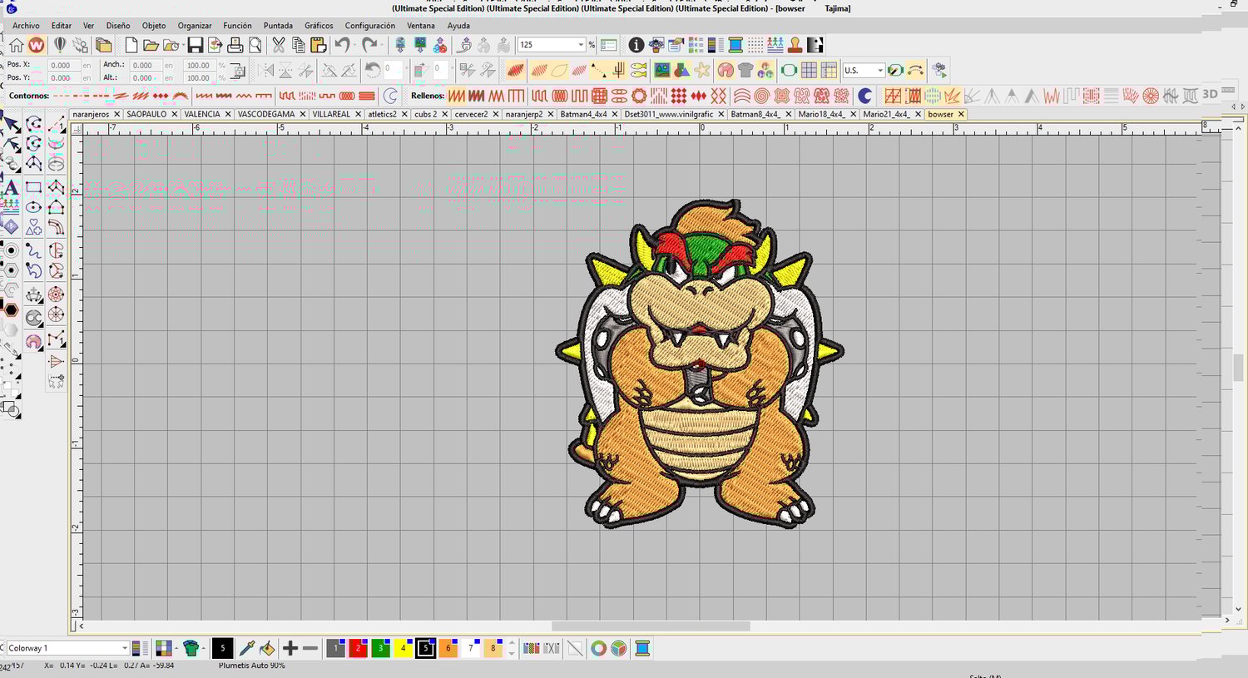Click the horizontal scrollbar thumb
The height and width of the screenshot is (678, 1248).
[651, 626]
